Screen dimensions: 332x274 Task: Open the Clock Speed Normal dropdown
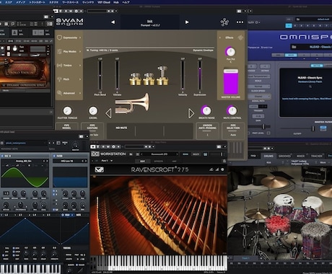(x=258, y=87)
